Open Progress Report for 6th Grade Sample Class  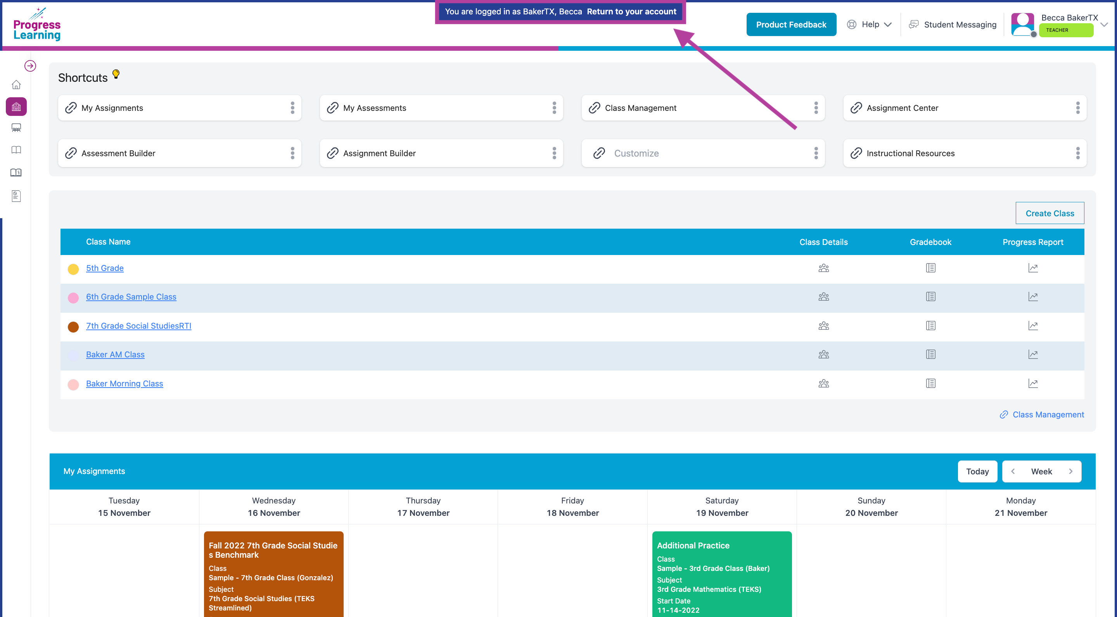[x=1033, y=297]
